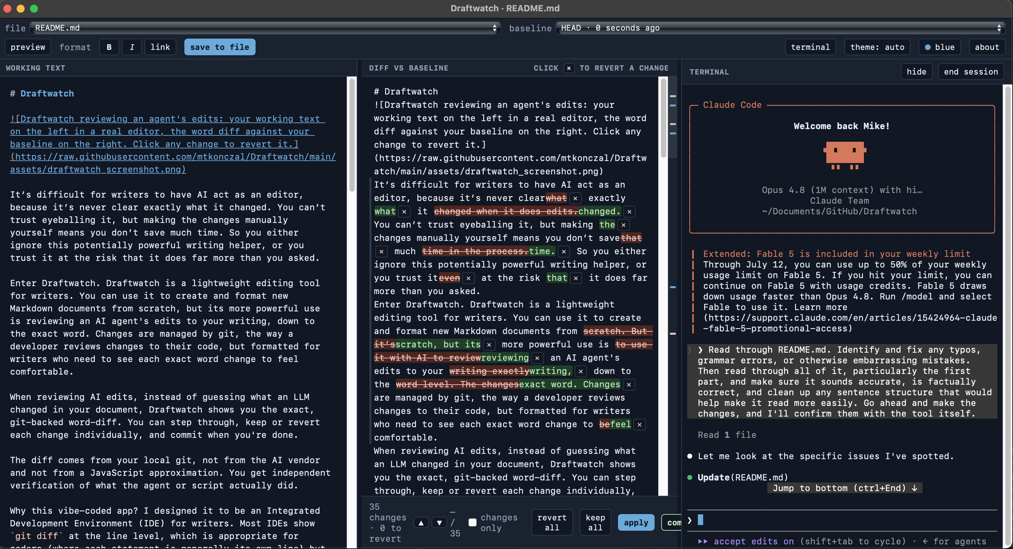Image resolution: width=1013 pixels, height=549 pixels.
Task: Click the green marker at top of diff minimap
Action: tap(673, 96)
